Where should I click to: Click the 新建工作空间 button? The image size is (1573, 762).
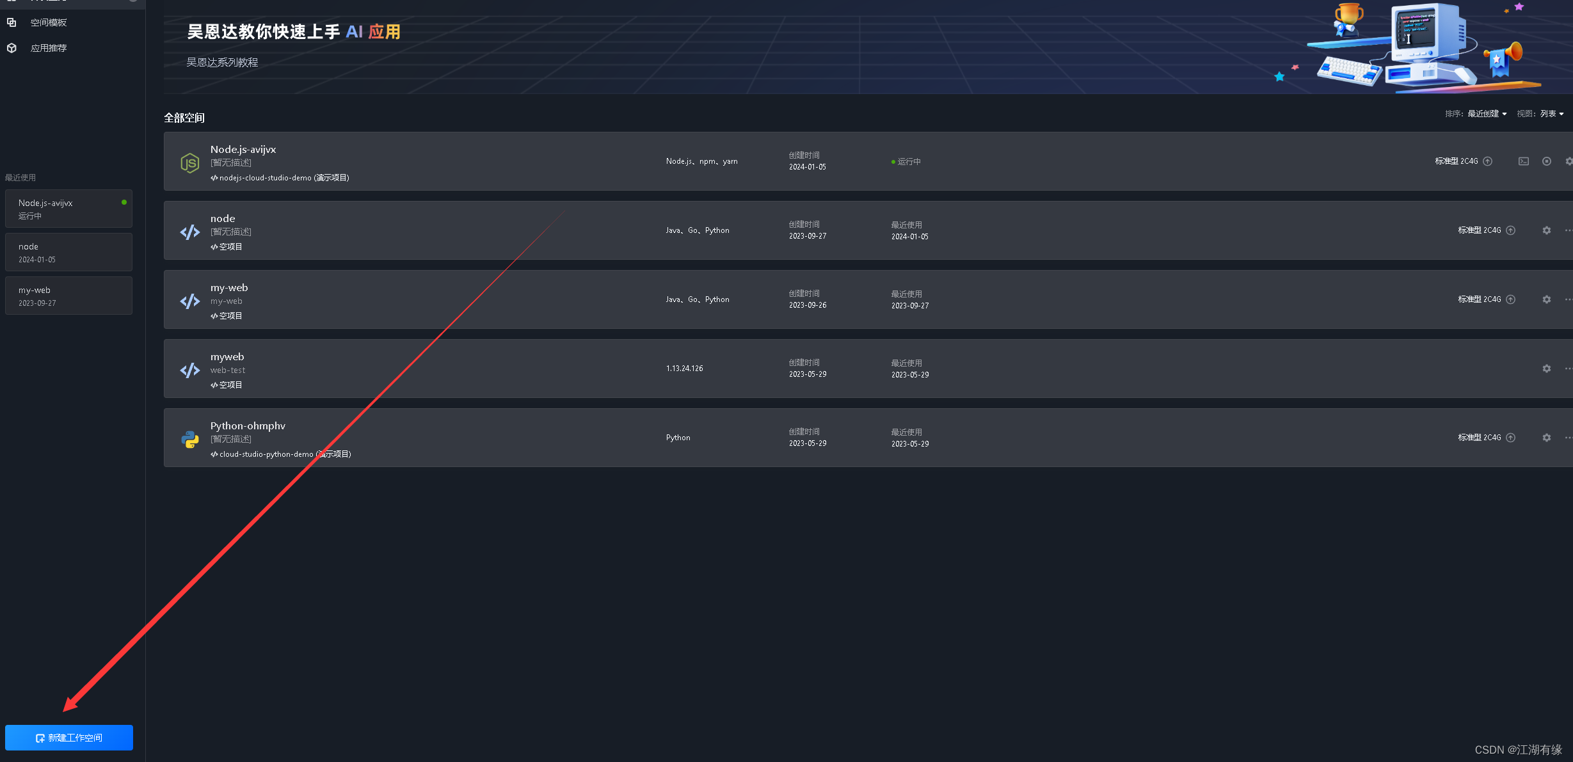tap(69, 738)
